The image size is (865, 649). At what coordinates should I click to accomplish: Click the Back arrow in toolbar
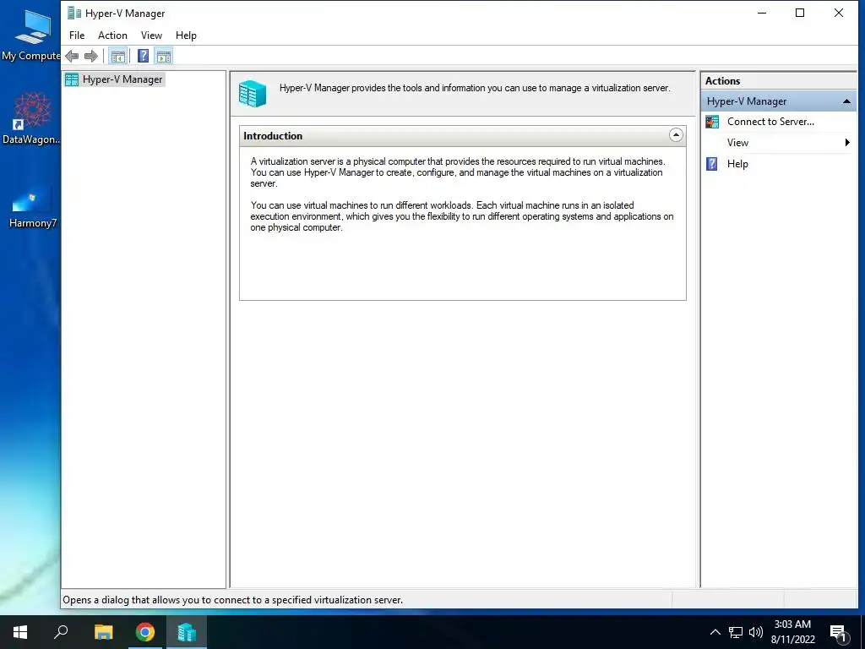(x=72, y=56)
